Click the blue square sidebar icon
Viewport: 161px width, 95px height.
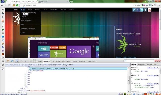pos(3,37)
